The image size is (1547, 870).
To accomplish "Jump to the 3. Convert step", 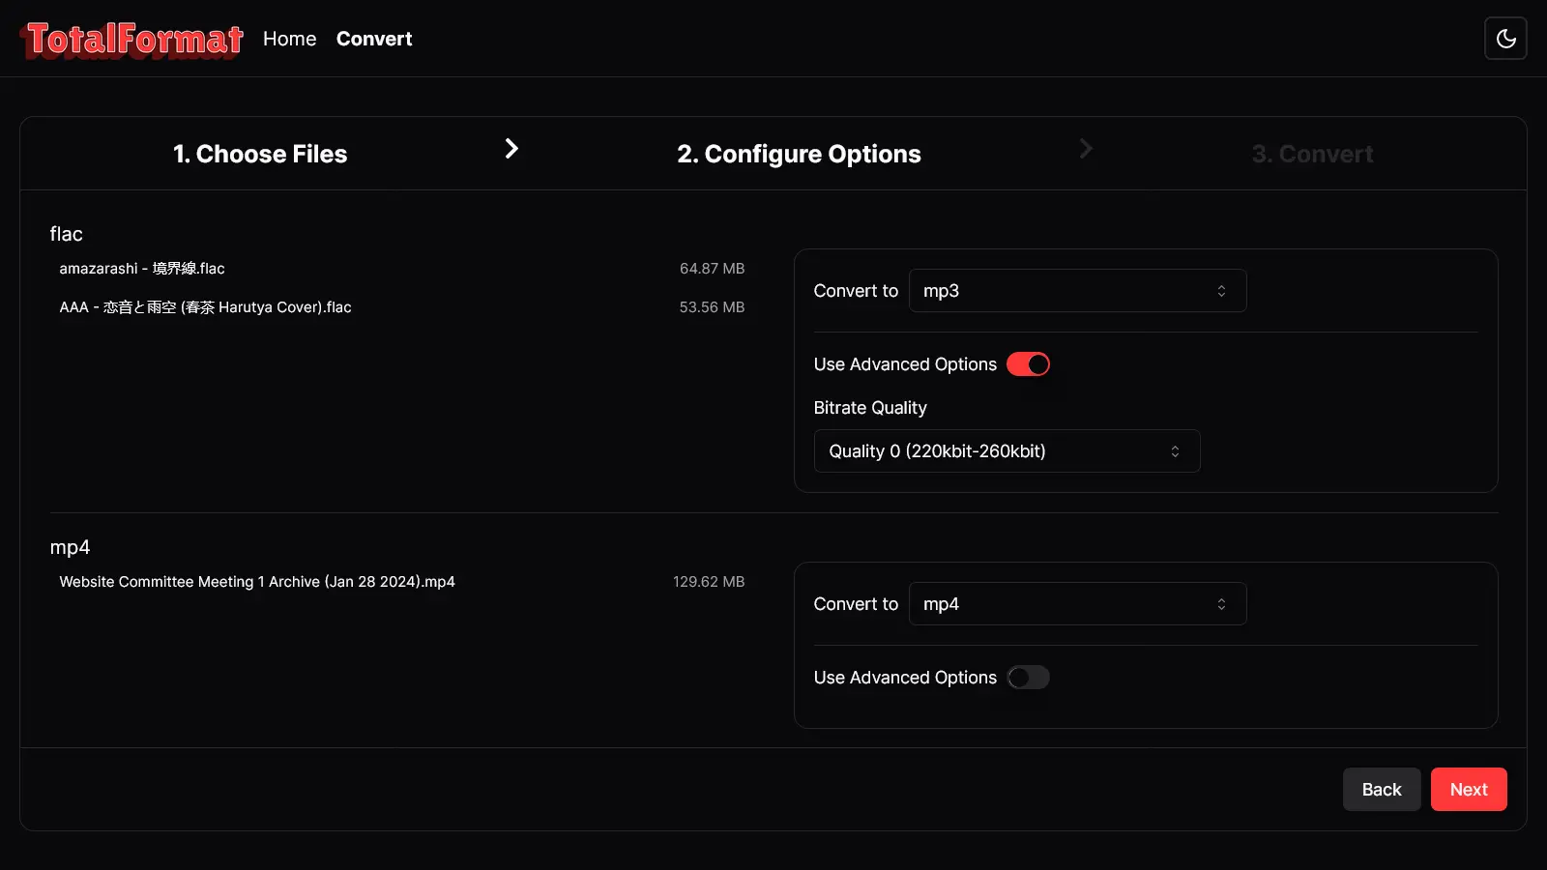I will point(1312,154).
